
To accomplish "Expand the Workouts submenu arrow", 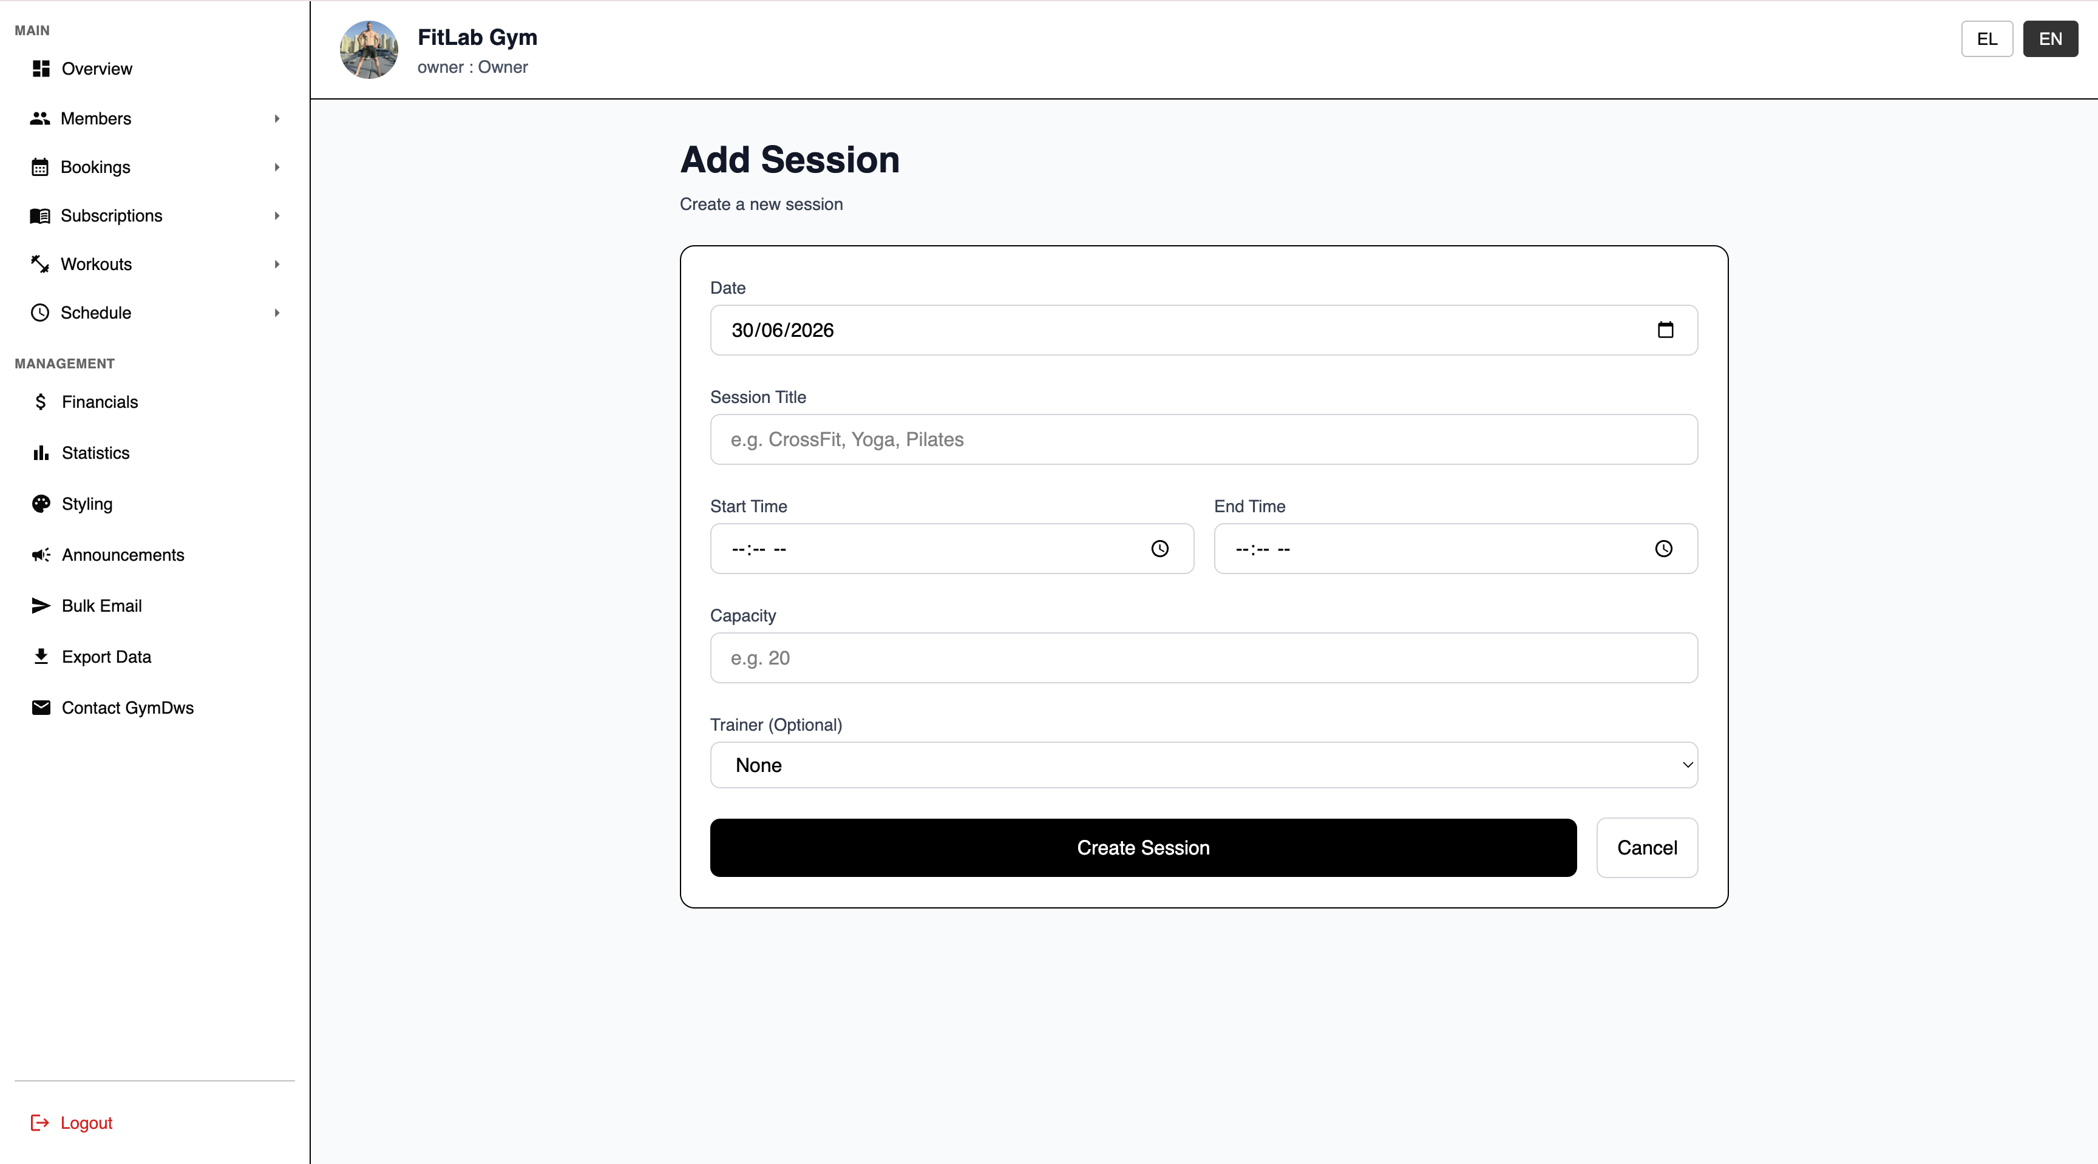I will (277, 264).
